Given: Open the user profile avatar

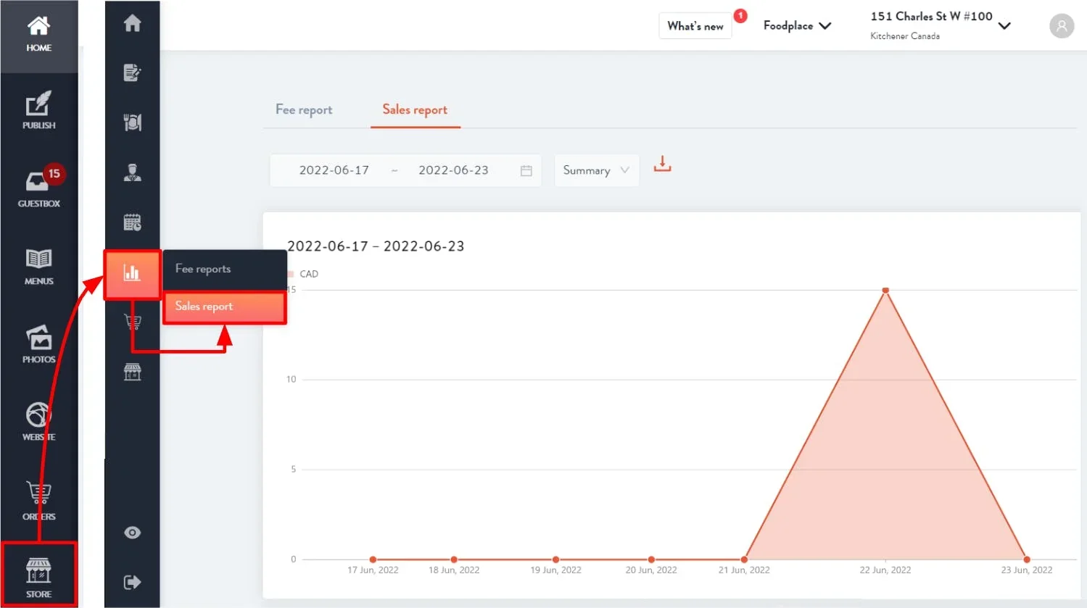Looking at the screenshot, I should [1062, 26].
